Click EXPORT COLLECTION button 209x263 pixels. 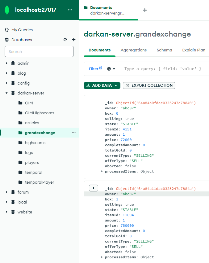149,85
